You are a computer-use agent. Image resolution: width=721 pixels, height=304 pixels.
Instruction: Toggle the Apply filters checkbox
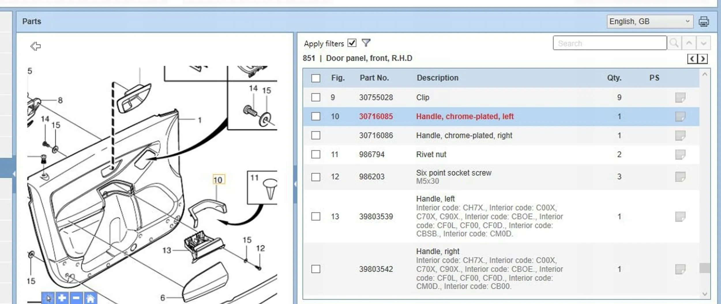[352, 43]
